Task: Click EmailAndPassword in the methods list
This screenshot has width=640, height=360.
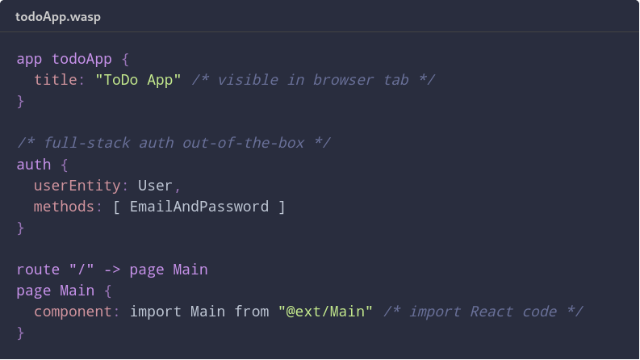Action: (199, 207)
